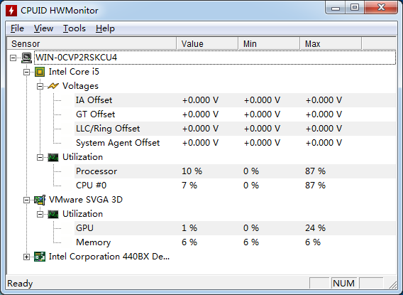The width and height of the screenshot is (403, 295).
Task: Select the Processor utilization row
Action: pyautogui.click(x=235, y=171)
